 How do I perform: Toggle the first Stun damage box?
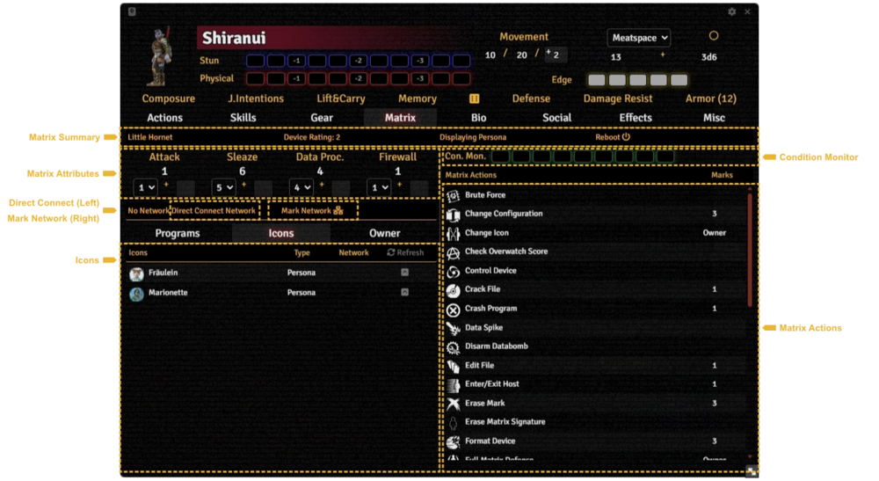tap(255, 61)
